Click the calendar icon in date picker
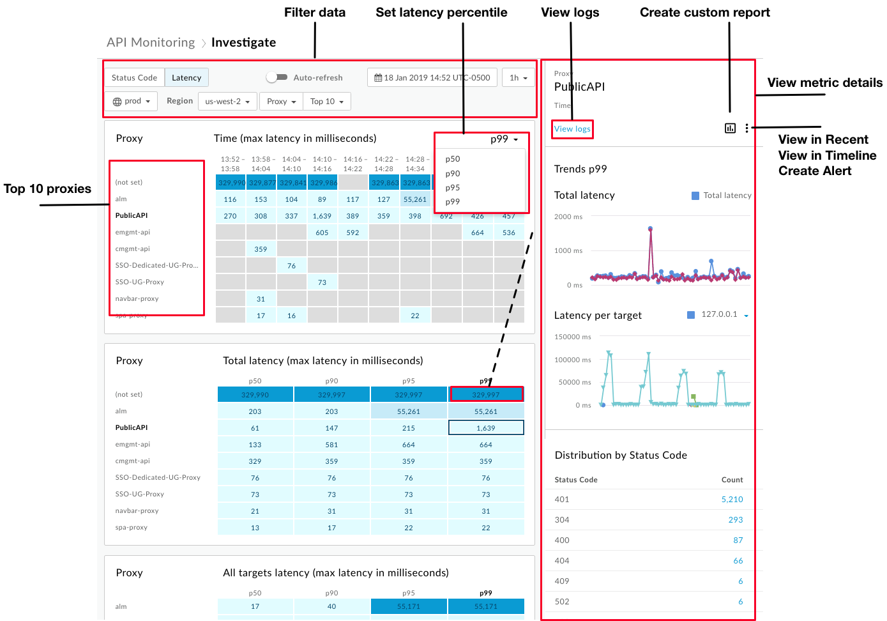 pyautogui.click(x=379, y=77)
